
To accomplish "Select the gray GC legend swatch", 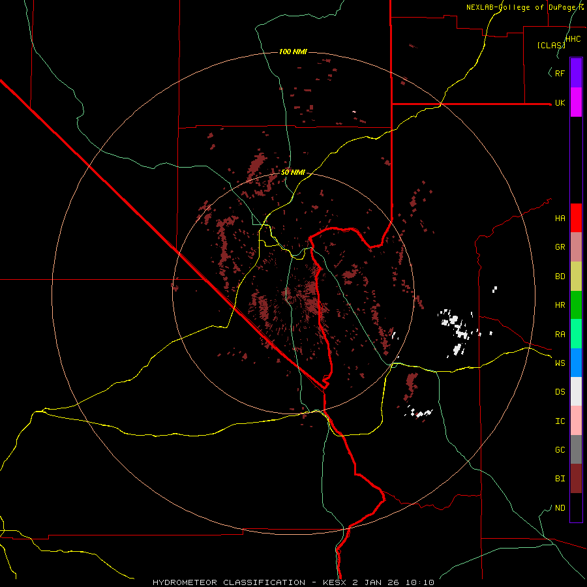I will (576, 449).
